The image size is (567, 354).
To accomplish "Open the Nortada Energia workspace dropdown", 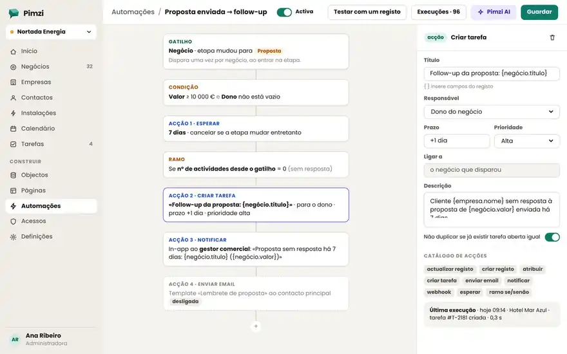I will (51, 32).
